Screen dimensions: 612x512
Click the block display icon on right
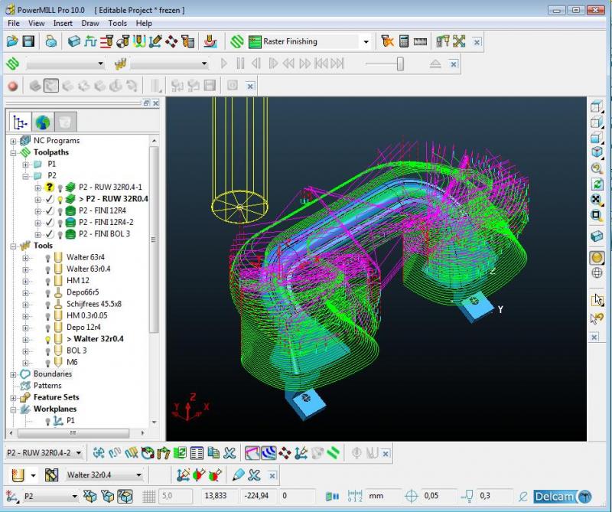click(x=597, y=236)
